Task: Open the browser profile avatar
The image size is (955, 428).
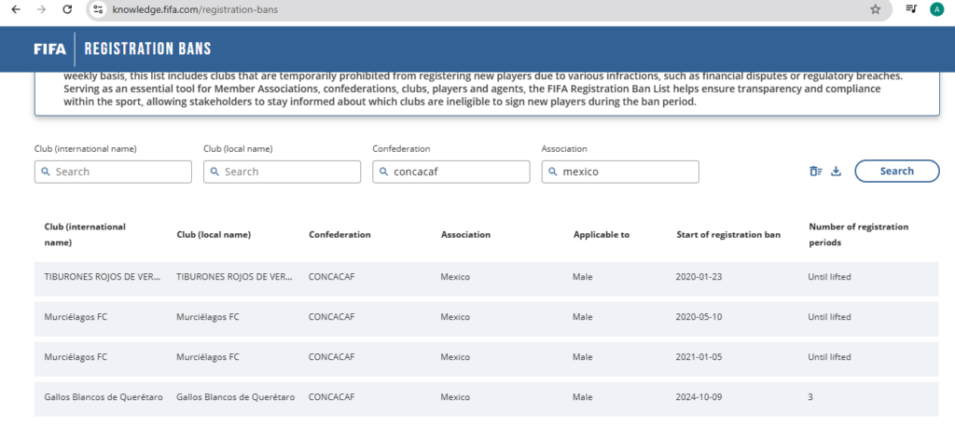Action: [936, 9]
